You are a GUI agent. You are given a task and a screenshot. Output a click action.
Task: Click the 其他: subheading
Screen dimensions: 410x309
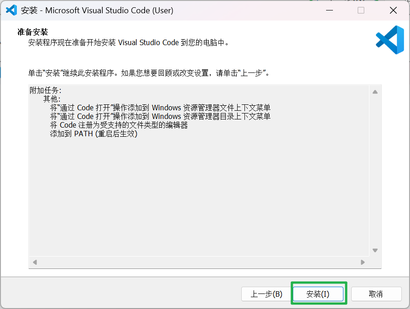click(x=52, y=99)
